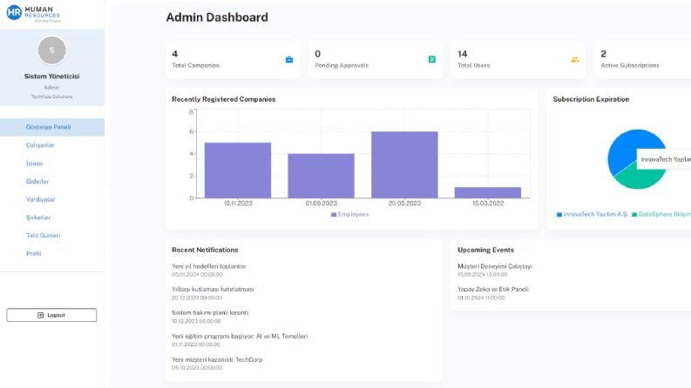This screenshot has width=691, height=388.
Task: Select the Total Users card
Action: [x=518, y=60]
